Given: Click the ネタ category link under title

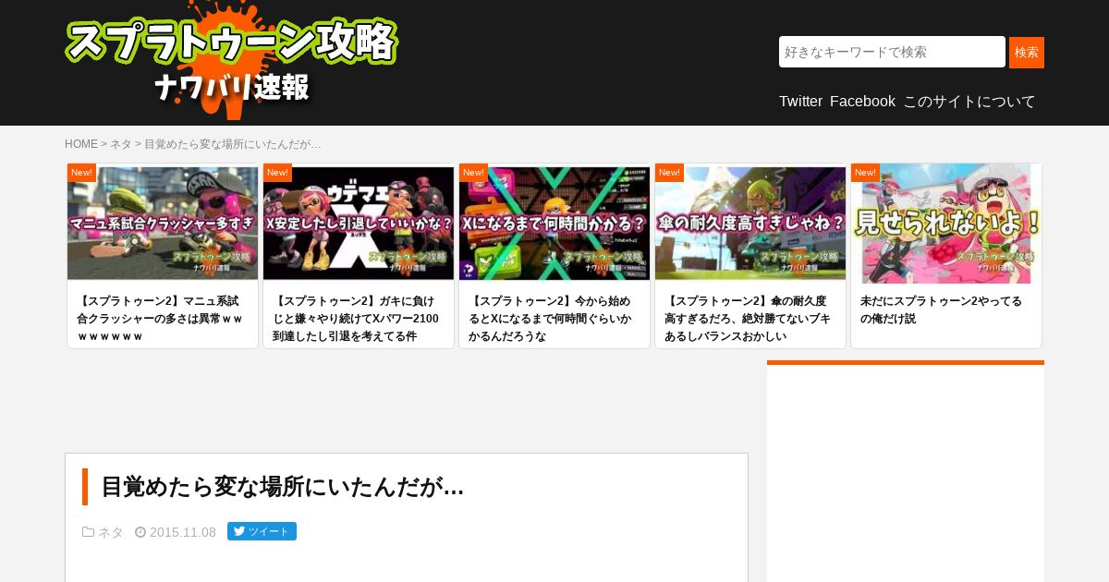Looking at the screenshot, I should 111,532.
